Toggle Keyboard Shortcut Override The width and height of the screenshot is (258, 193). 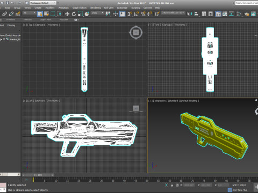(x=122, y=14)
